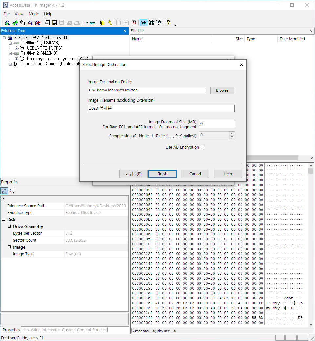Screen dimensions: 315x341
Task: Switch viewer to TEXT mode icon
Action: pos(151,23)
